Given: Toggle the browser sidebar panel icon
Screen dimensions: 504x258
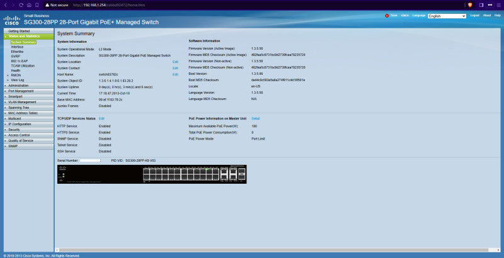Looking at the screenshot, I should pyautogui.click(x=481, y=5).
